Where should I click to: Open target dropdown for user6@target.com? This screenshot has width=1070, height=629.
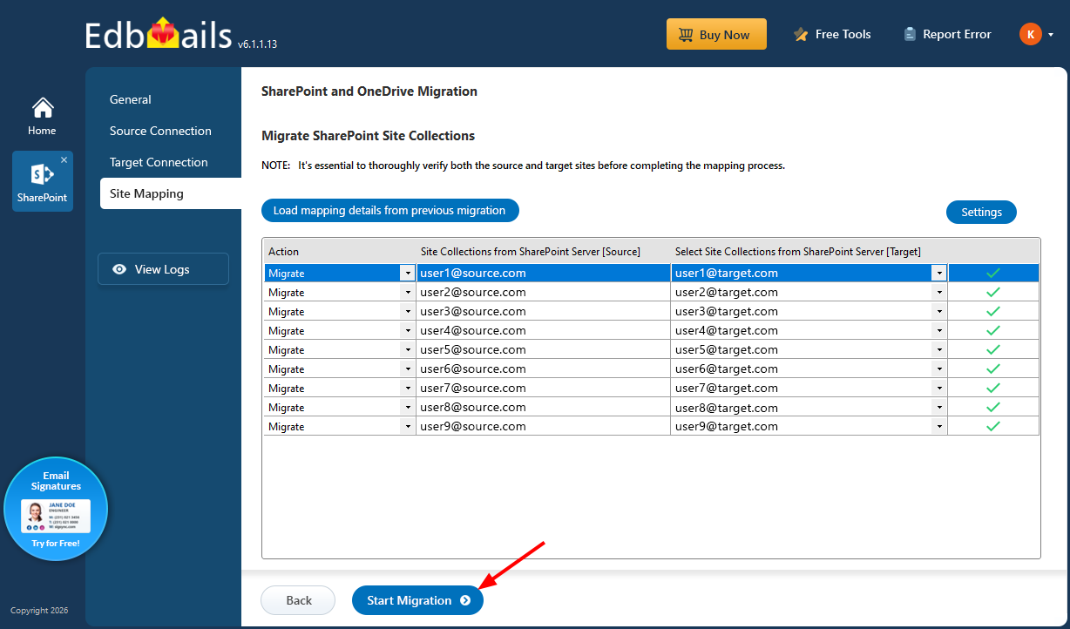(x=938, y=369)
